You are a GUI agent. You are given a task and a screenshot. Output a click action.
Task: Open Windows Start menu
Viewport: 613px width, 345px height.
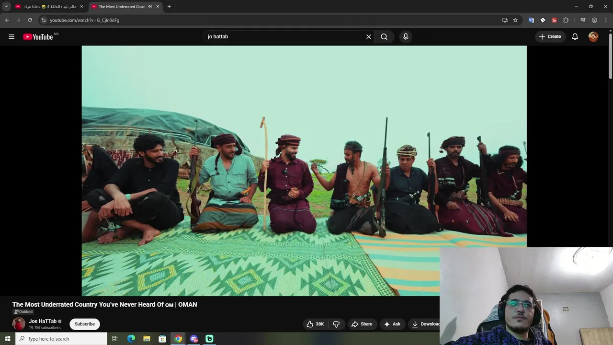pos(7,339)
